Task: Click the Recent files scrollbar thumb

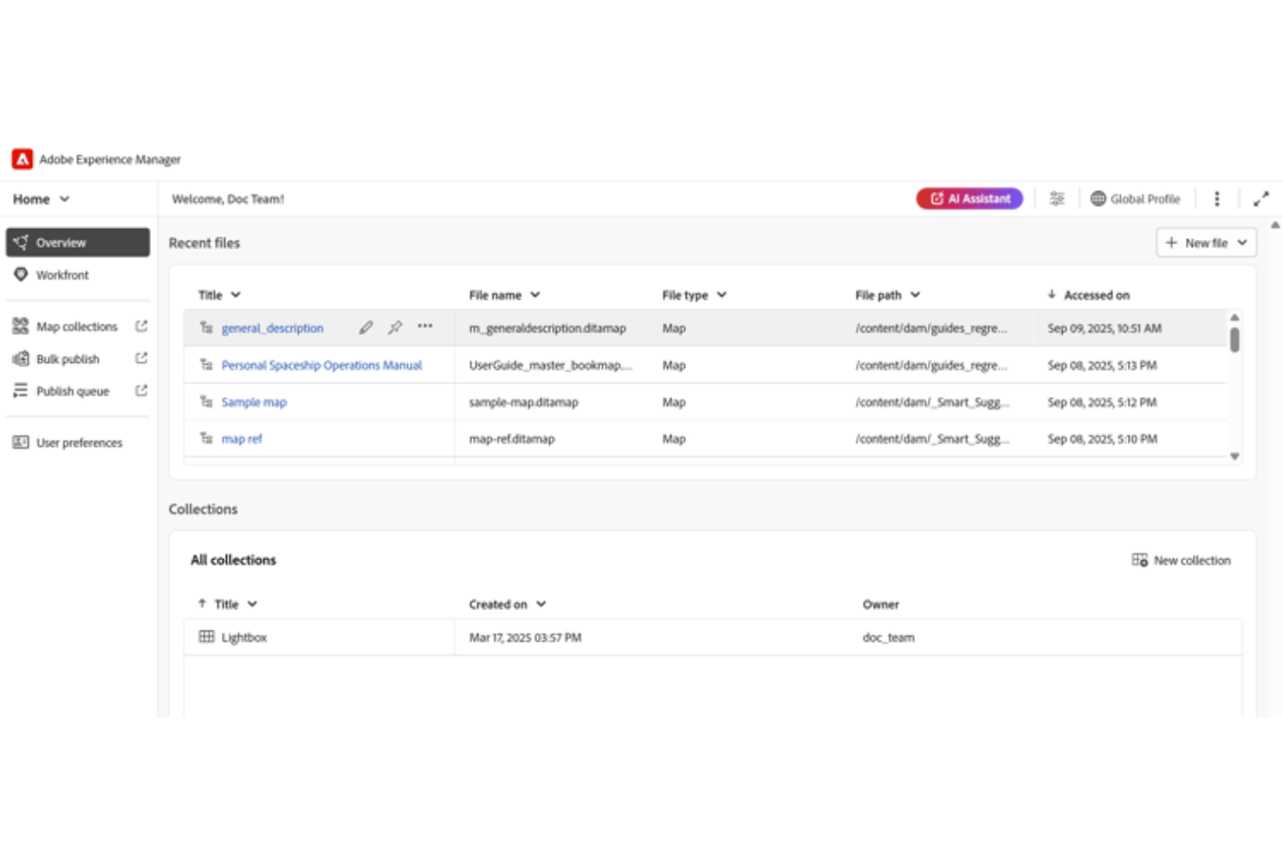Action: pyautogui.click(x=1234, y=340)
